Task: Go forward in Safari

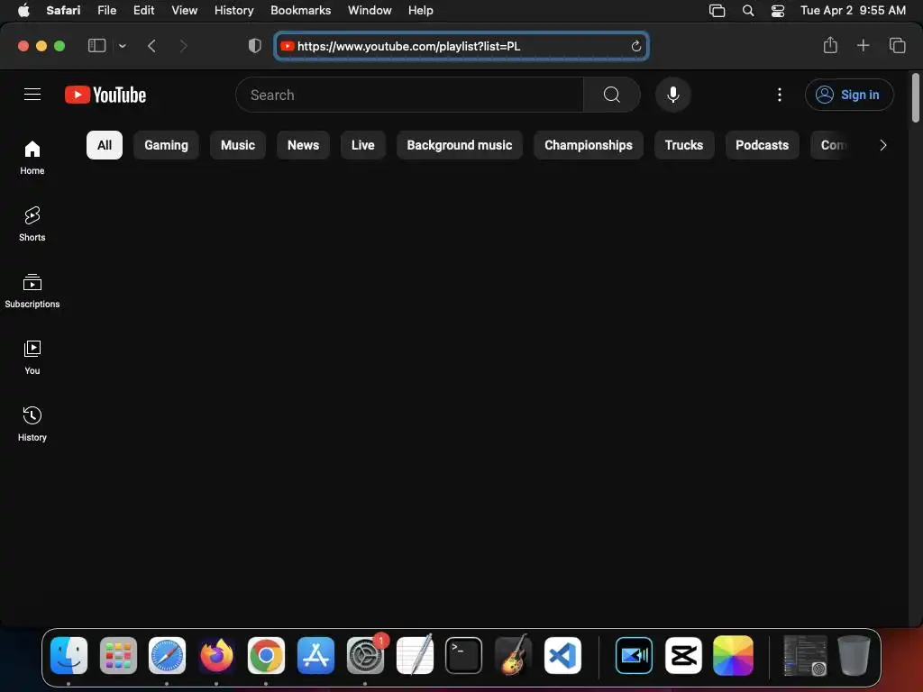Action: 183,46
